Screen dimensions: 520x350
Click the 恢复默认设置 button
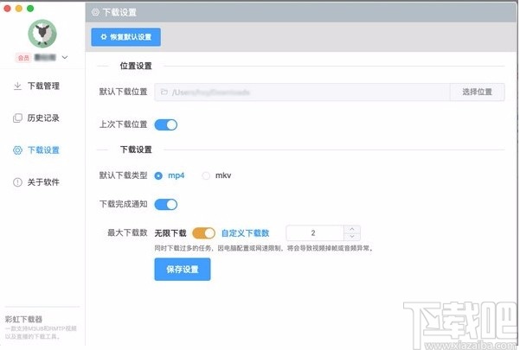[126, 37]
